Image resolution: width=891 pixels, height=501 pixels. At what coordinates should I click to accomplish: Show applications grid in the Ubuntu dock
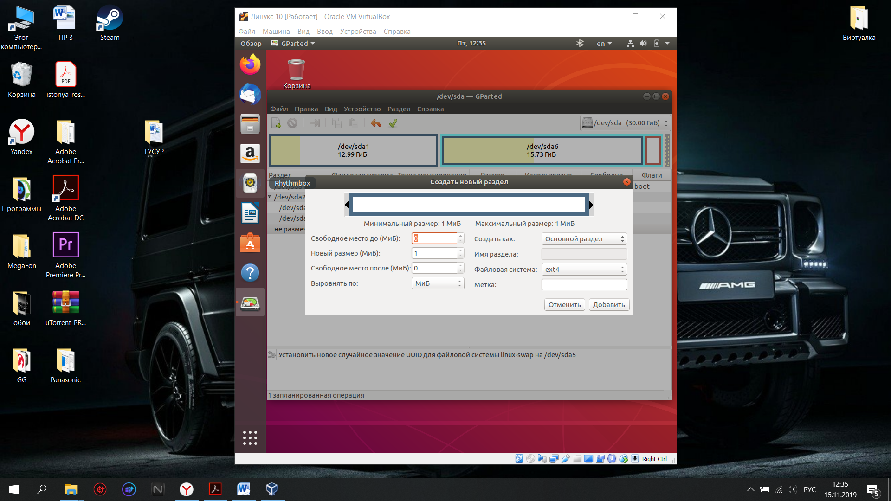point(250,437)
